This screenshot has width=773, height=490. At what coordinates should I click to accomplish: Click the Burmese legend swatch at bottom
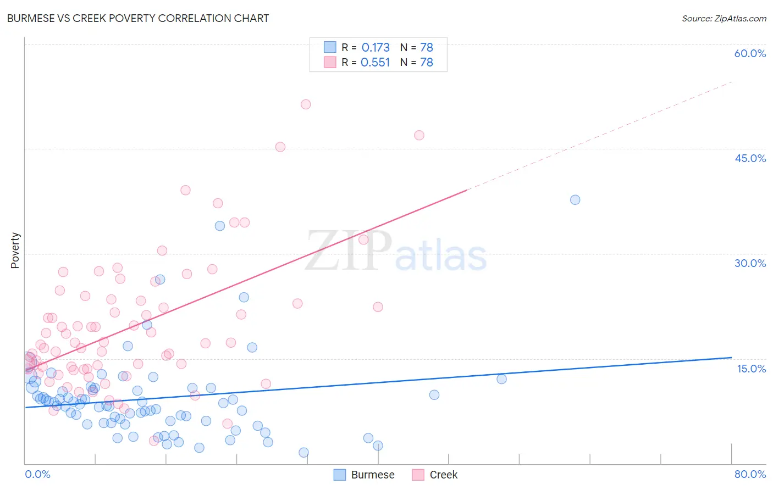pyautogui.click(x=340, y=475)
